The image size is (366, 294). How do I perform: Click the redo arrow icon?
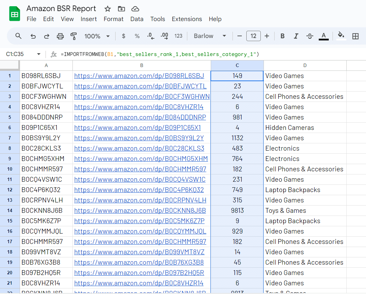(47, 36)
